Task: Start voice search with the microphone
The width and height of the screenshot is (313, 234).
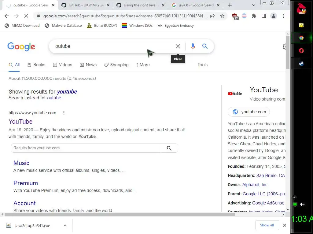Action: coord(193,46)
